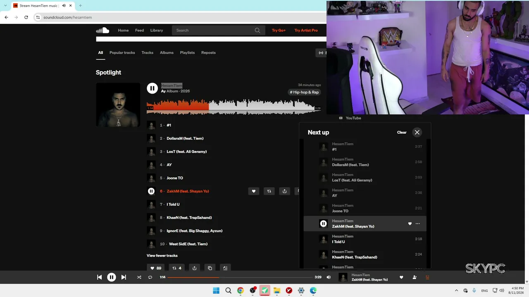
Task: Open a new browser tab
Action: tap(80, 6)
